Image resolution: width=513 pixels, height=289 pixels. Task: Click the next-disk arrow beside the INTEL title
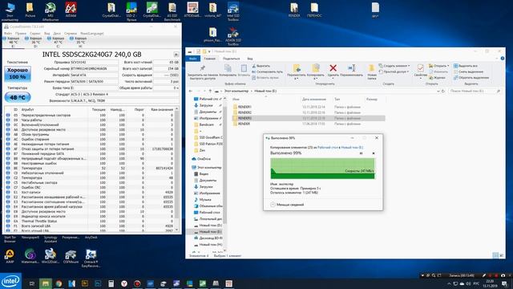tap(176, 55)
